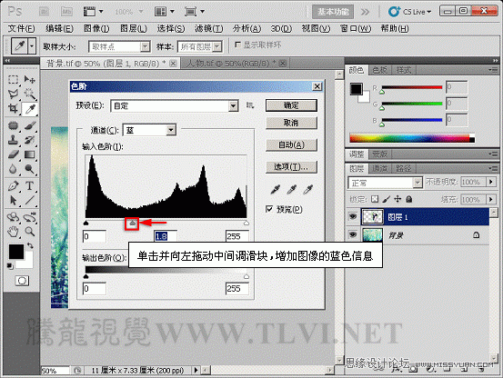Select the Rectangular Marquee tool

(x=13, y=79)
